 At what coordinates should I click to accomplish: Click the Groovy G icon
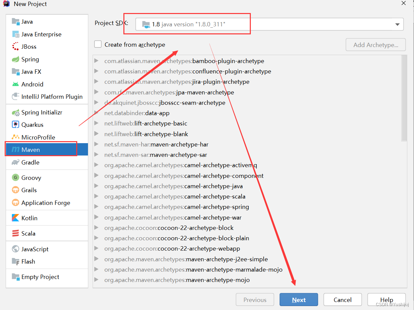(x=16, y=178)
